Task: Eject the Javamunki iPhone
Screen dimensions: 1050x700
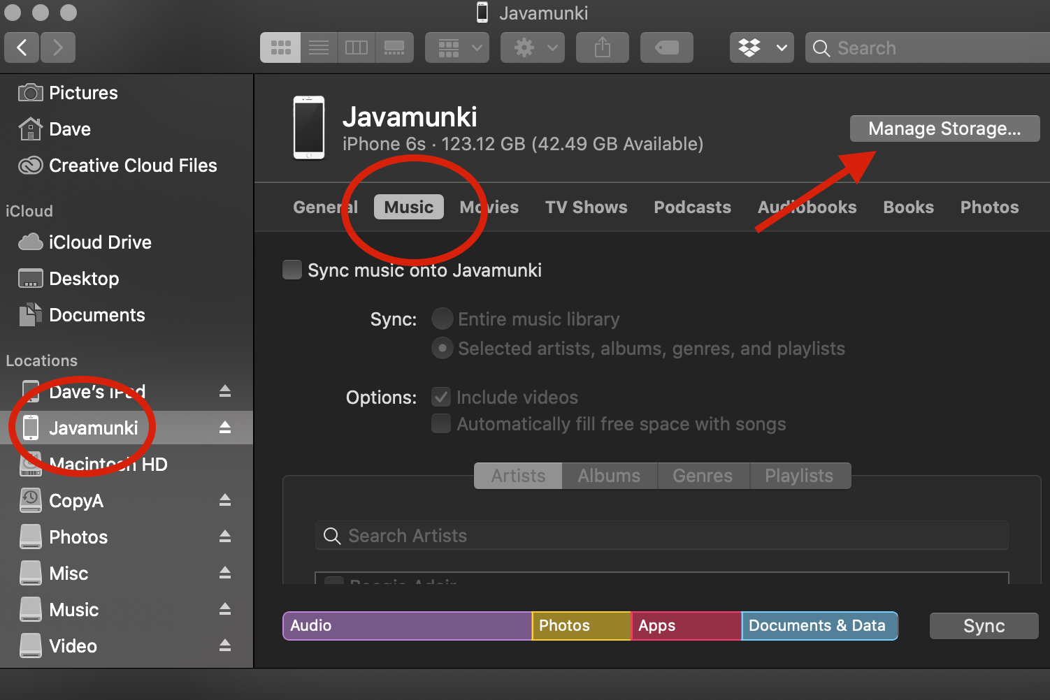Action: 225,428
